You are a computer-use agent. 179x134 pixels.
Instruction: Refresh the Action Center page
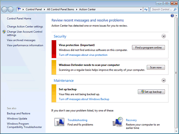146,9
